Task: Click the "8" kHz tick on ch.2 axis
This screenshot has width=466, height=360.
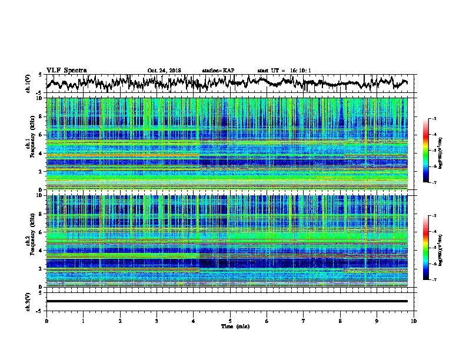Action: click(41, 214)
